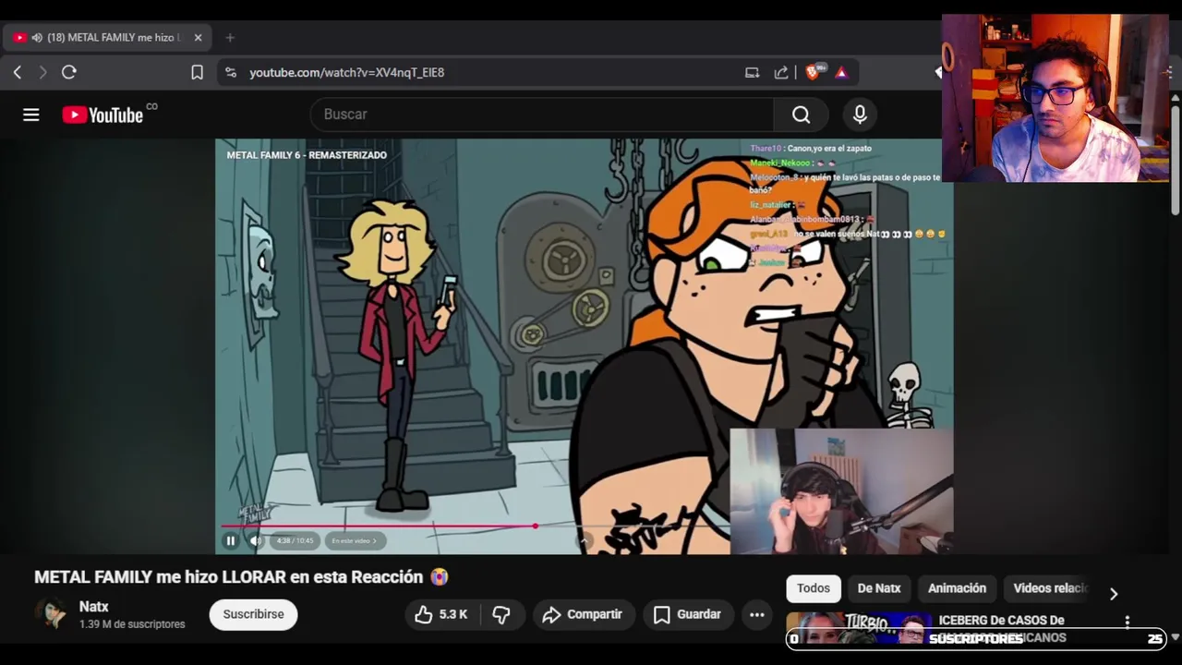Image resolution: width=1182 pixels, height=665 pixels.
Task: Click the reactor facecam inside the video
Action: tap(841, 491)
